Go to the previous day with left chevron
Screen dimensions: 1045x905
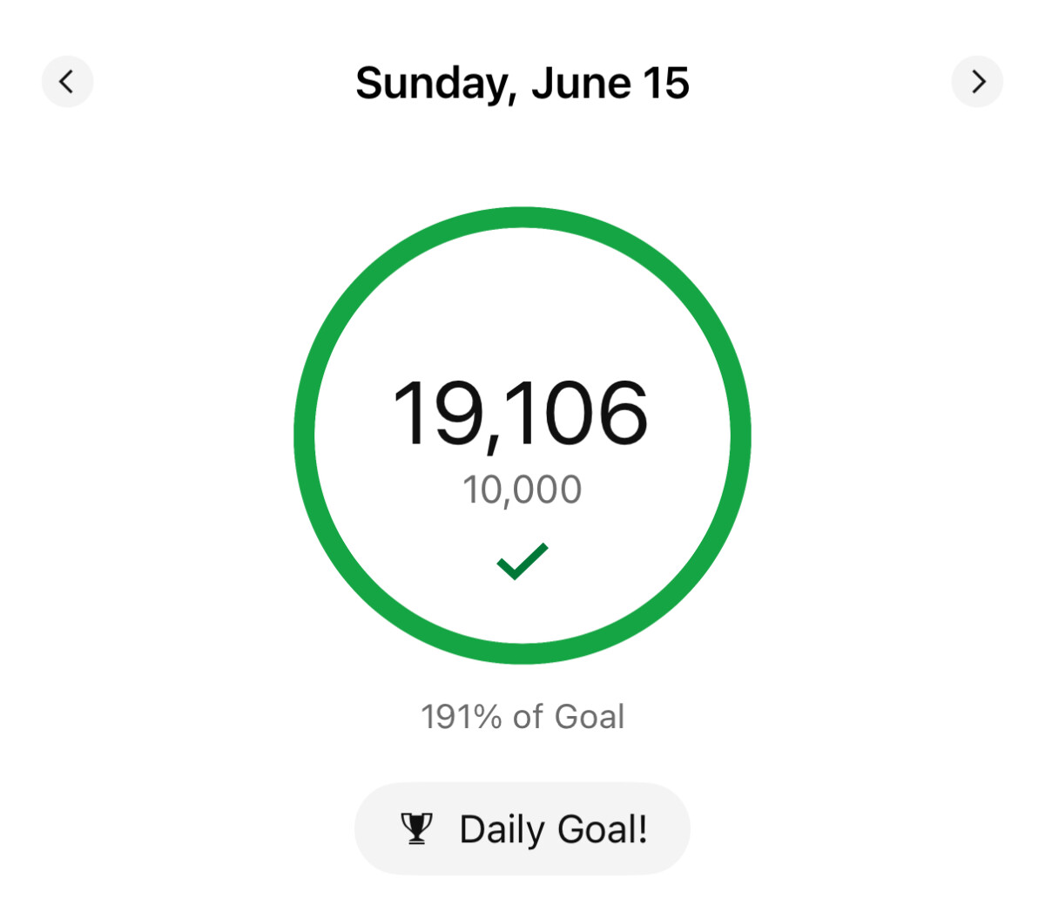tap(67, 82)
